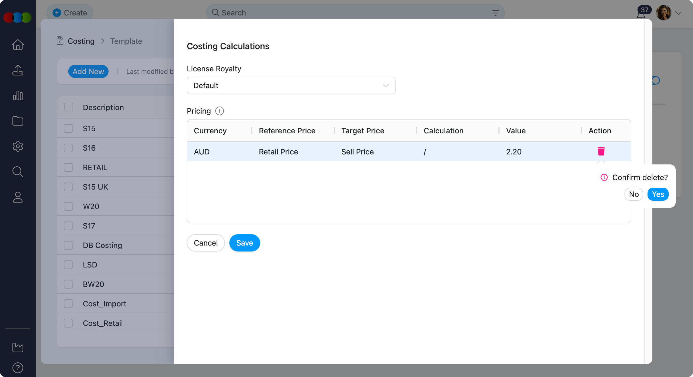Open the License Royalty Default dropdown
The width and height of the screenshot is (693, 377).
[291, 85]
